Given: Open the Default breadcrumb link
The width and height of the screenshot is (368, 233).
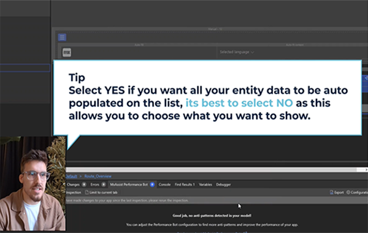Looking at the screenshot, I should (72, 176).
